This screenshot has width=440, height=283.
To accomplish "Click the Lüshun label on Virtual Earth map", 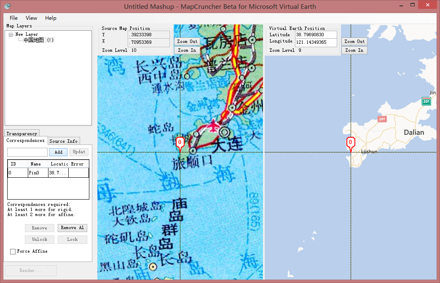I will coord(369,152).
